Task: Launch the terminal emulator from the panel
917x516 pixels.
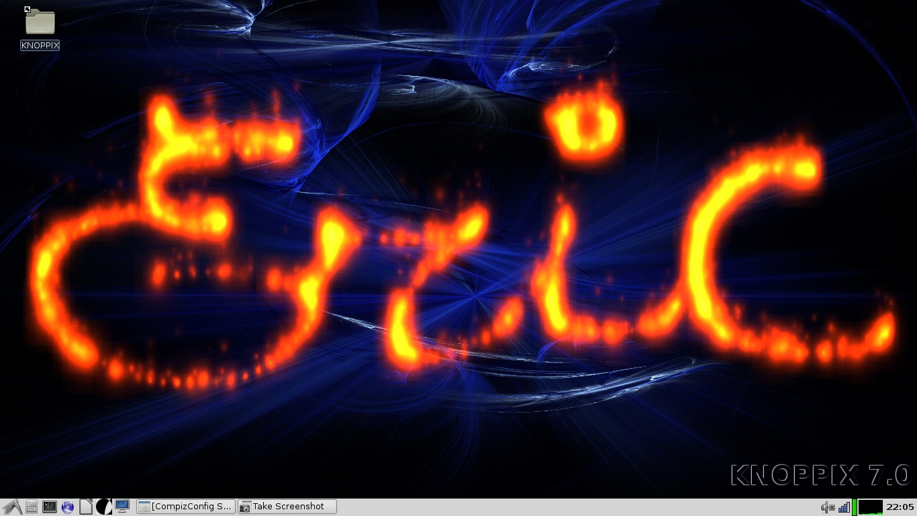Action: (x=50, y=507)
